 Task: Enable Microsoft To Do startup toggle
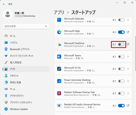[x=121, y=69]
